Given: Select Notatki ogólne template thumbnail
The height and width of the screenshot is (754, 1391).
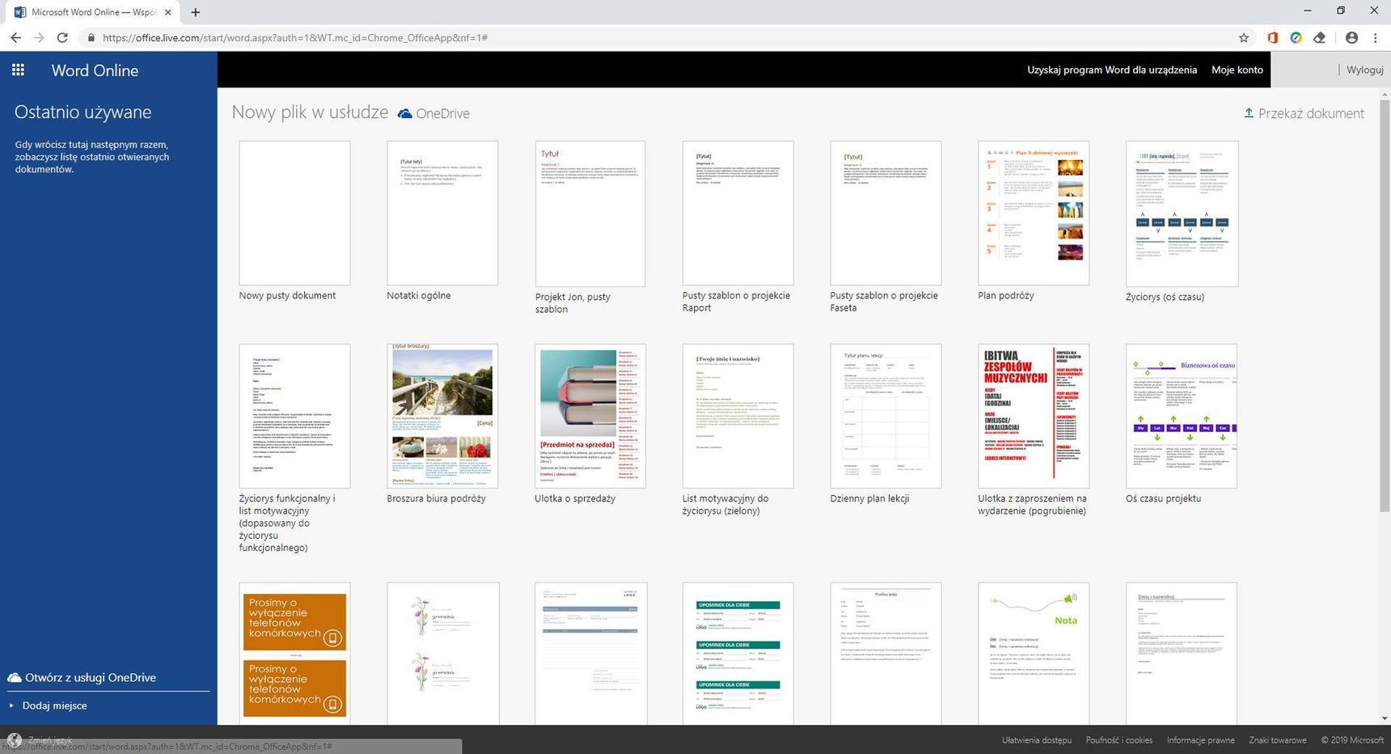Looking at the screenshot, I should 442,213.
